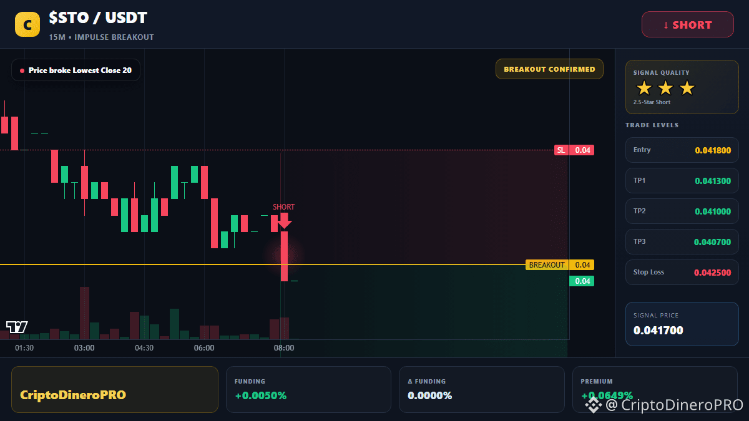Click the yellow C coin logo icon
Image resolution: width=749 pixels, height=421 pixels.
[27, 24]
